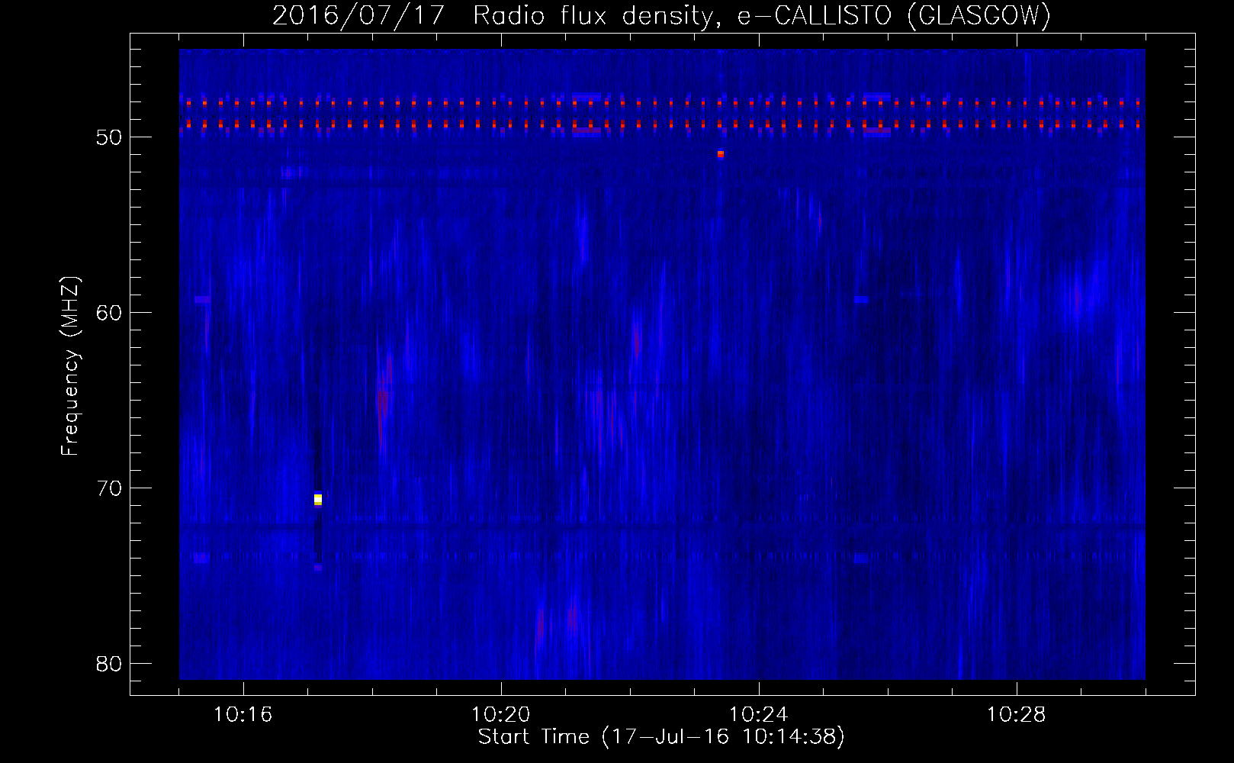
Task: Click the bright yellow-white spot near 70 MHz
Action: tap(318, 499)
